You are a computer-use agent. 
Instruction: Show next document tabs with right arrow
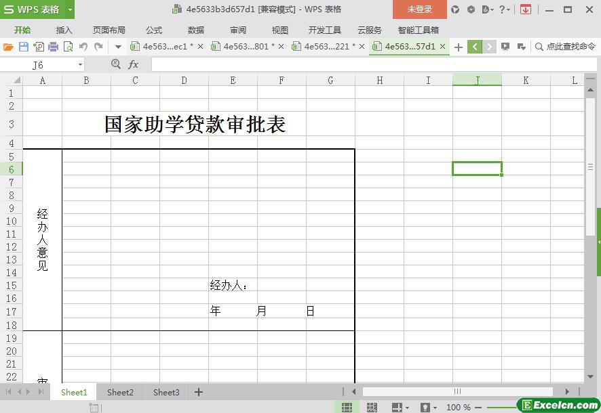[x=489, y=47]
